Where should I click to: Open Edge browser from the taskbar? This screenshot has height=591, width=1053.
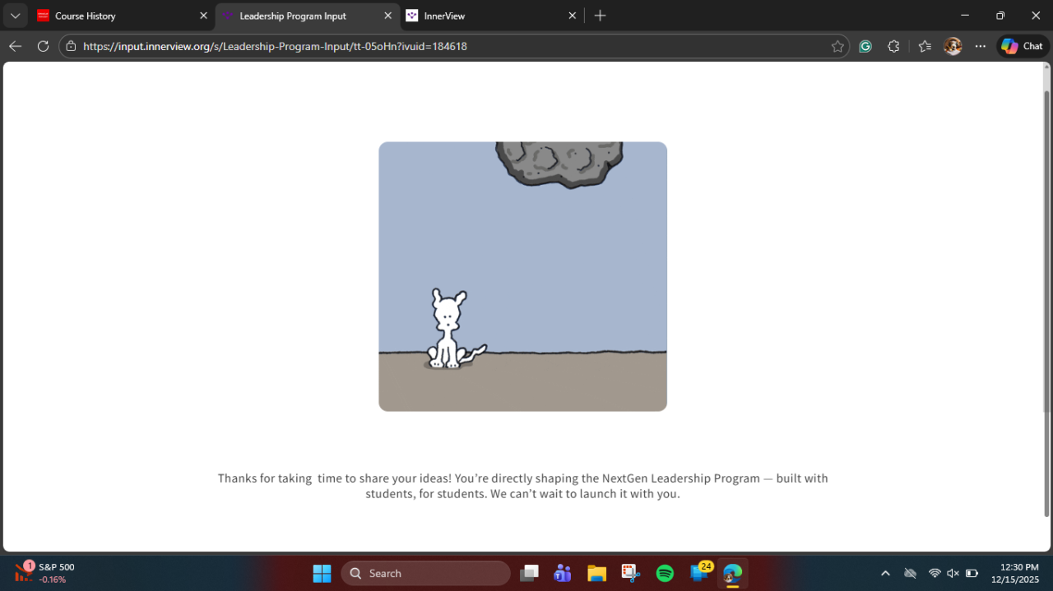pyautogui.click(x=732, y=573)
